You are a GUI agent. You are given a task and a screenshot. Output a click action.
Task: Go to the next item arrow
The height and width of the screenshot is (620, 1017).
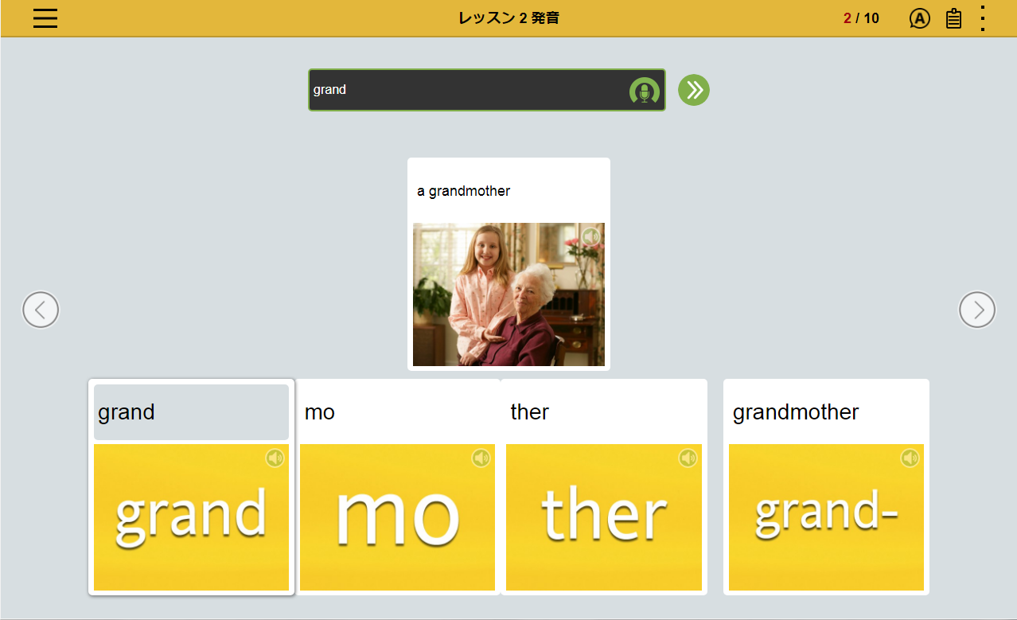coord(976,310)
